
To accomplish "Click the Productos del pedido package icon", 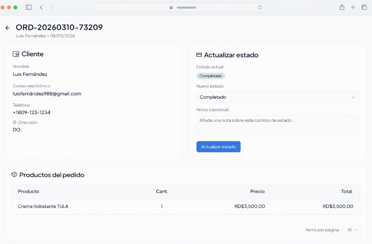I will tap(14, 174).
